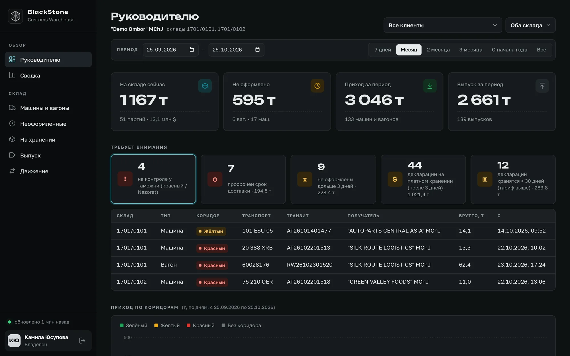Go to Машины и вагоны section
Image resolution: width=570 pixels, height=356 pixels.
tap(48, 108)
